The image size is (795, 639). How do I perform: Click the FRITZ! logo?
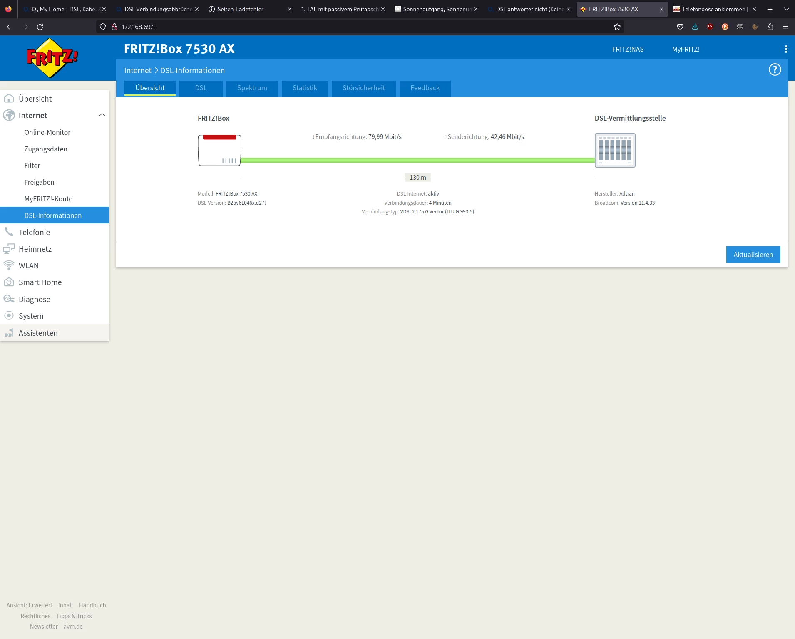(52, 58)
